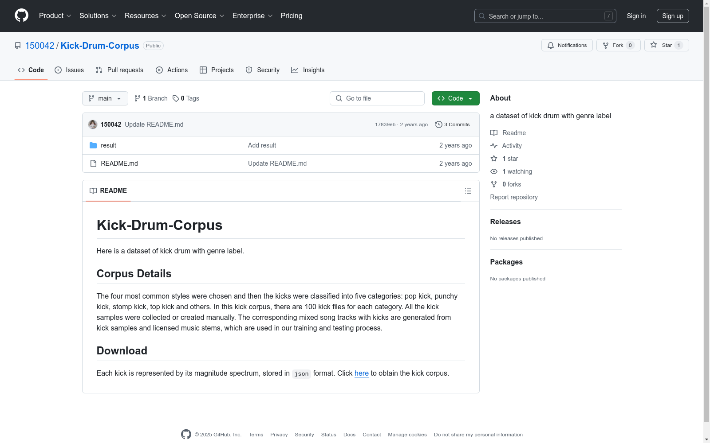Open the Issues tab
Viewport: 710px width, 443px height.
coord(69,70)
